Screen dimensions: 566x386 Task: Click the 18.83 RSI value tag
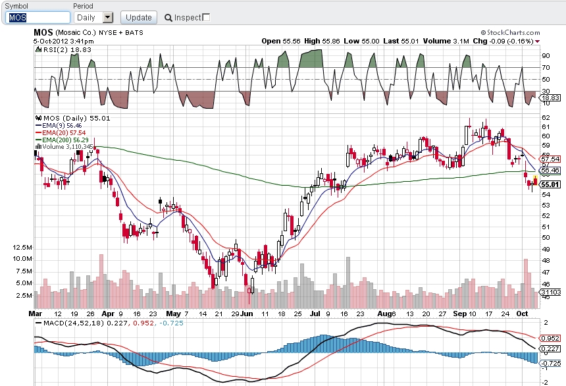coord(550,98)
